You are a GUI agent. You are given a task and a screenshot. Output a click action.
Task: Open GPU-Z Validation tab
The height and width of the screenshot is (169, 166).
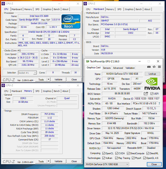[x=130, y=68]
